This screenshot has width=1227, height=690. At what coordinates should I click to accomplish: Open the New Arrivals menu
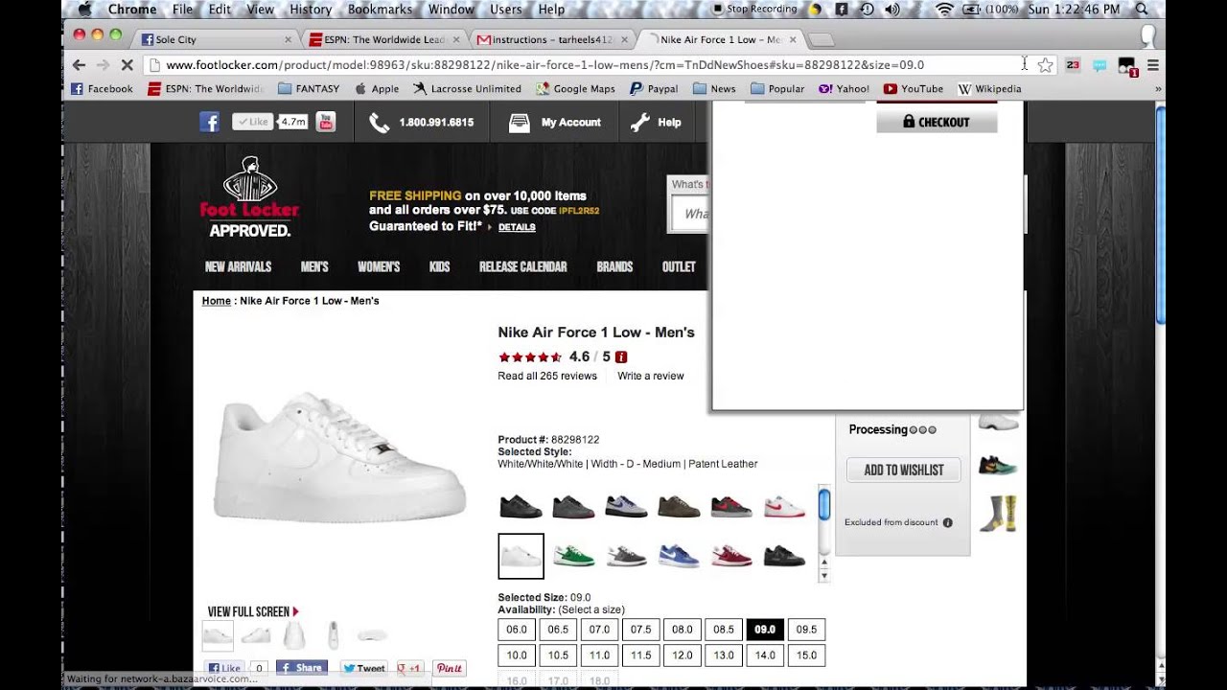[x=238, y=267]
